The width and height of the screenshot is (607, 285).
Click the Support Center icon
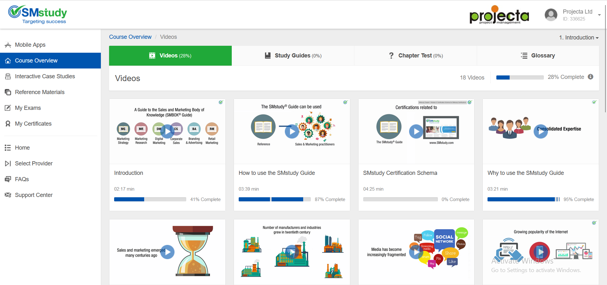(8, 195)
